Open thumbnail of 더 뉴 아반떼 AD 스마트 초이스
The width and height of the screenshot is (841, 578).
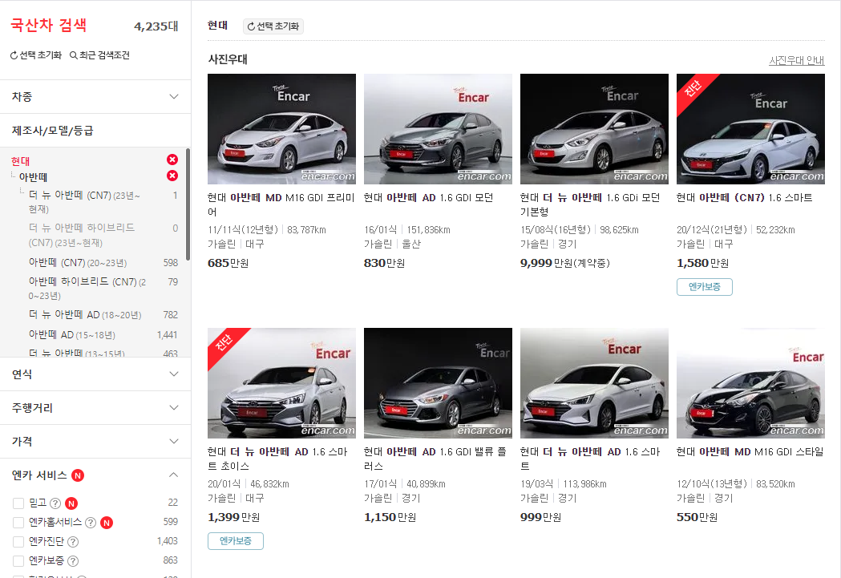coord(281,383)
